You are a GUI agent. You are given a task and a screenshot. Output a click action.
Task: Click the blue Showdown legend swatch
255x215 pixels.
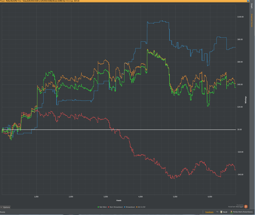pyautogui.click(x=125, y=207)
